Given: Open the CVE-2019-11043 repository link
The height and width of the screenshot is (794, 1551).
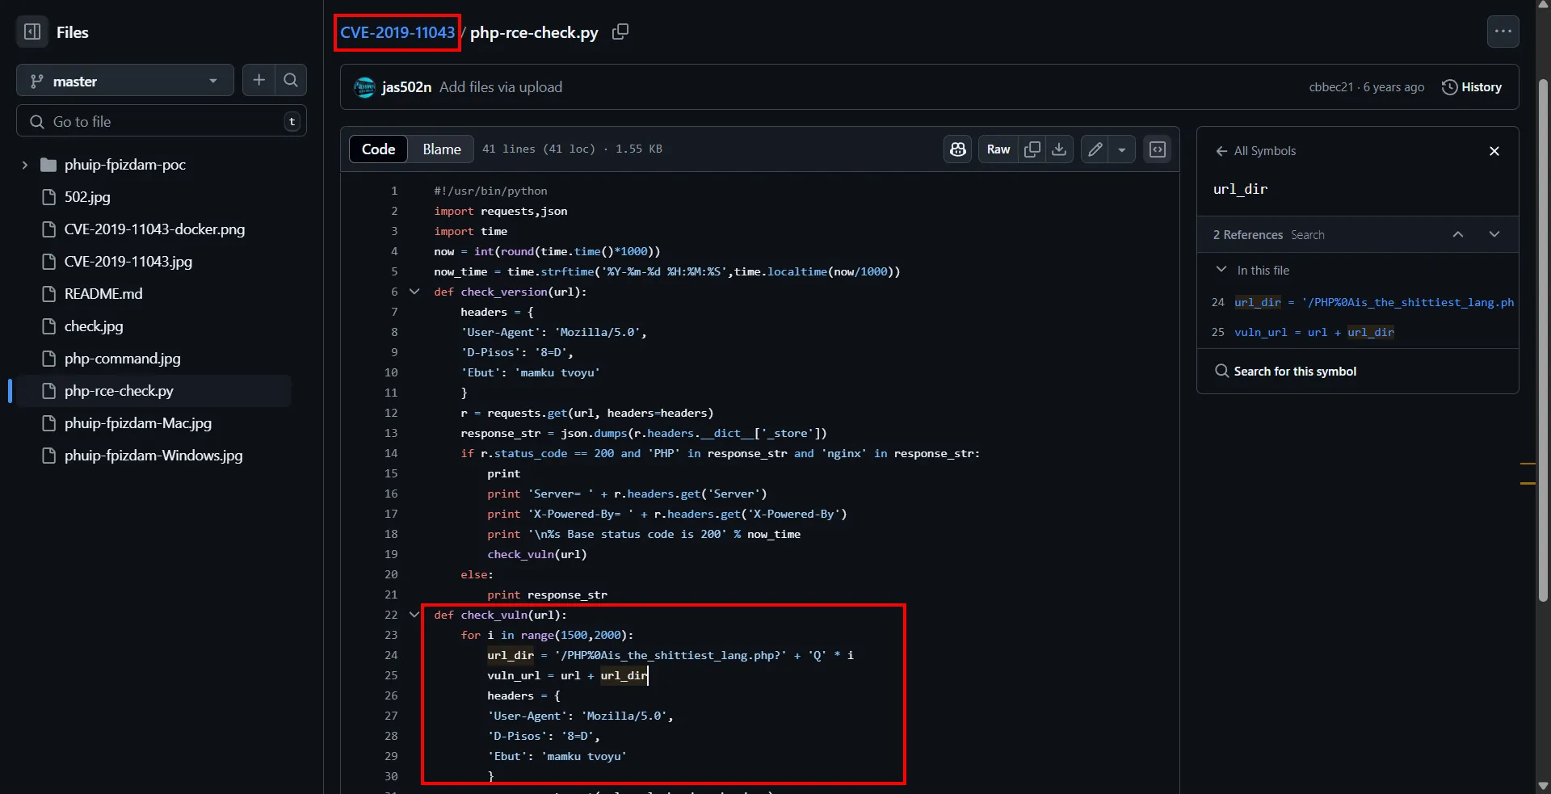Looking at the screenshot, I should [397, 32].
